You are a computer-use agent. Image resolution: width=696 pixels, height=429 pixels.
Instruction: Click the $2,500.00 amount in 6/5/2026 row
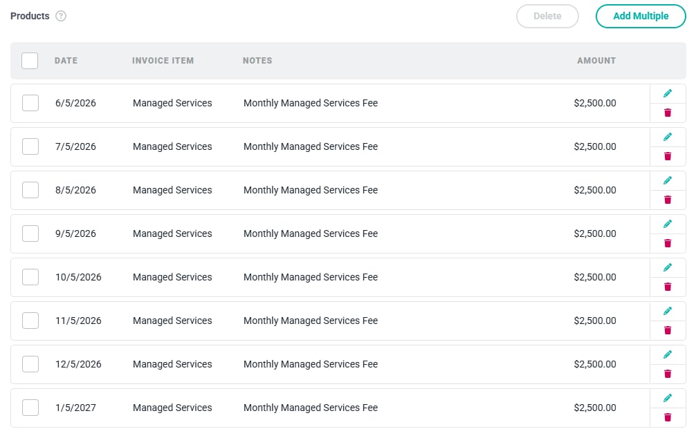[x=595, y=103]
